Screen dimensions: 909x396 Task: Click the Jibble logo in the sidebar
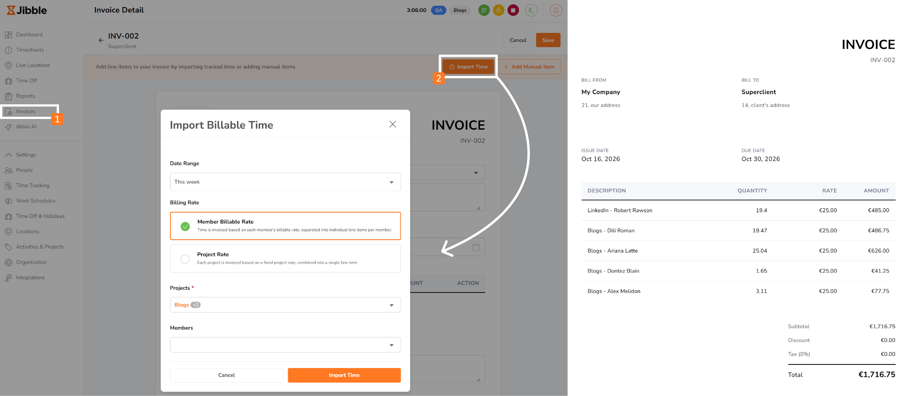tap(27, 10)
